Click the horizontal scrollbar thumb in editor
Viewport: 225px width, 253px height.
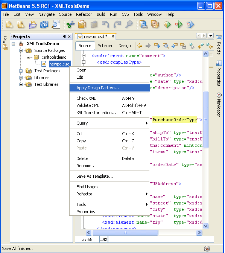[x=125, y=233]
